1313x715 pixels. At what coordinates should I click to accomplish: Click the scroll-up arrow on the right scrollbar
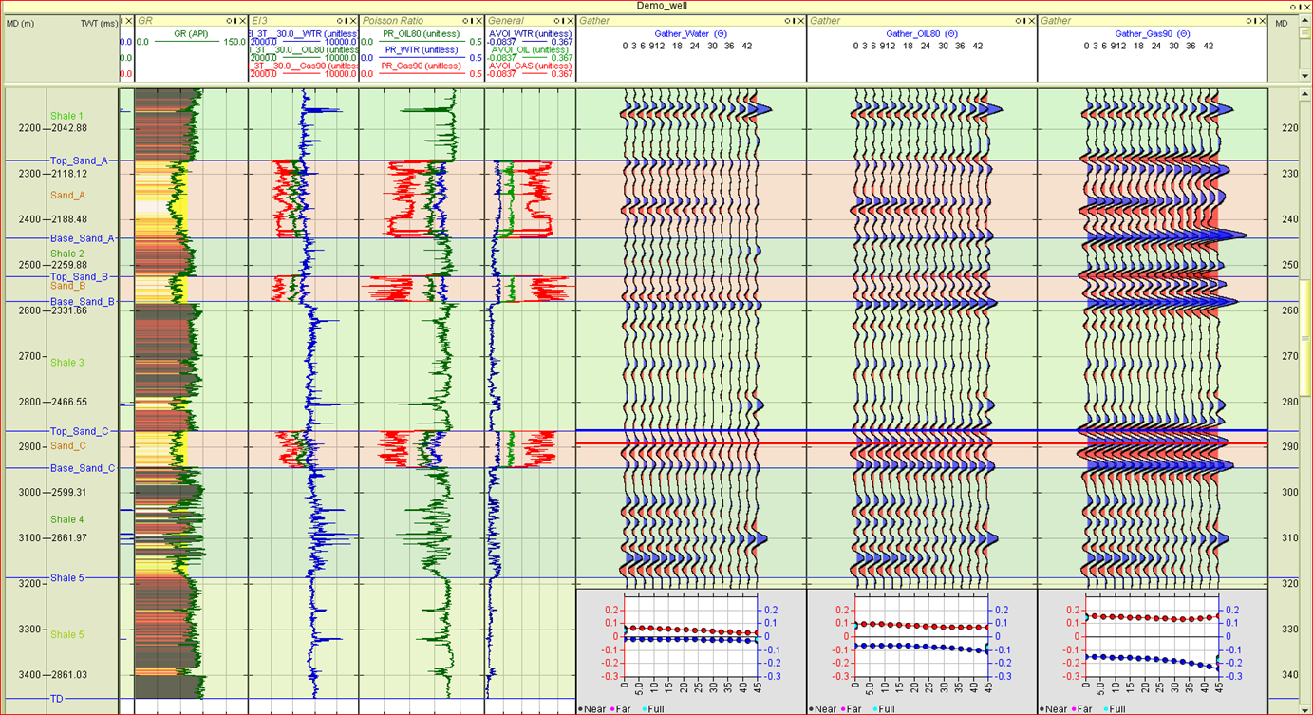(x=1305, y=93)
